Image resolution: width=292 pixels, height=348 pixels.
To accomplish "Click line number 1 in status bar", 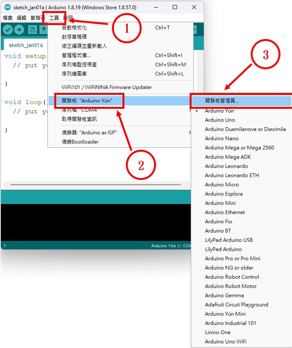I will coord(5,246).
